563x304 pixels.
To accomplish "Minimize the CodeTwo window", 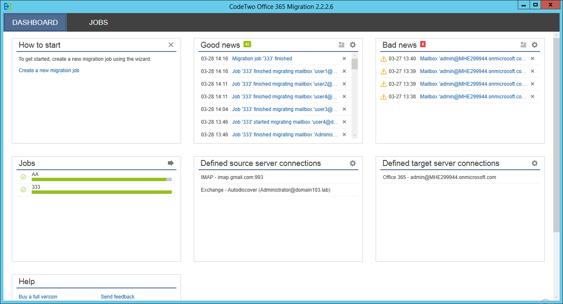I will pos(524,5).
